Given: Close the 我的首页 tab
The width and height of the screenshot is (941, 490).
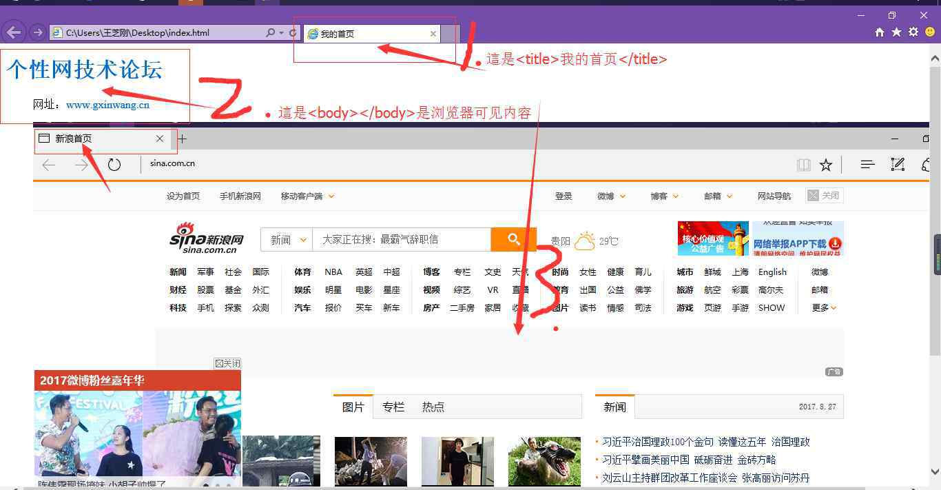Looking at the screenshot, I should click(433, 33).
